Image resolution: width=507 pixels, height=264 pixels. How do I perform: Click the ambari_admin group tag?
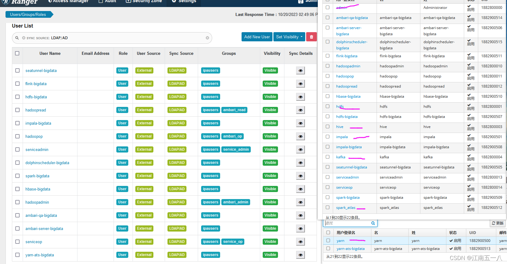pyautogui.click(x=236, y=202)
